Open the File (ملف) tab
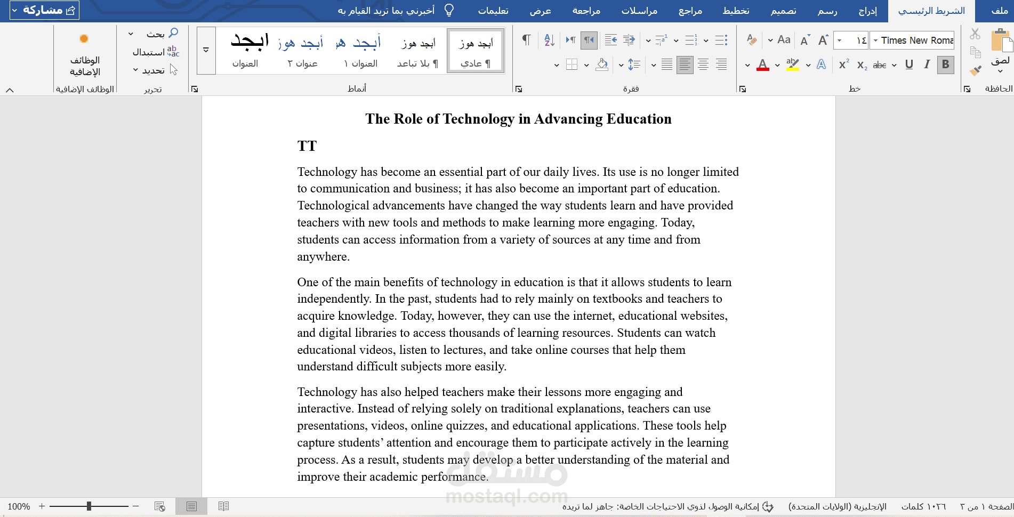Image resolution: width=1014 pixels, height=517 pixels. pos(999,11)
